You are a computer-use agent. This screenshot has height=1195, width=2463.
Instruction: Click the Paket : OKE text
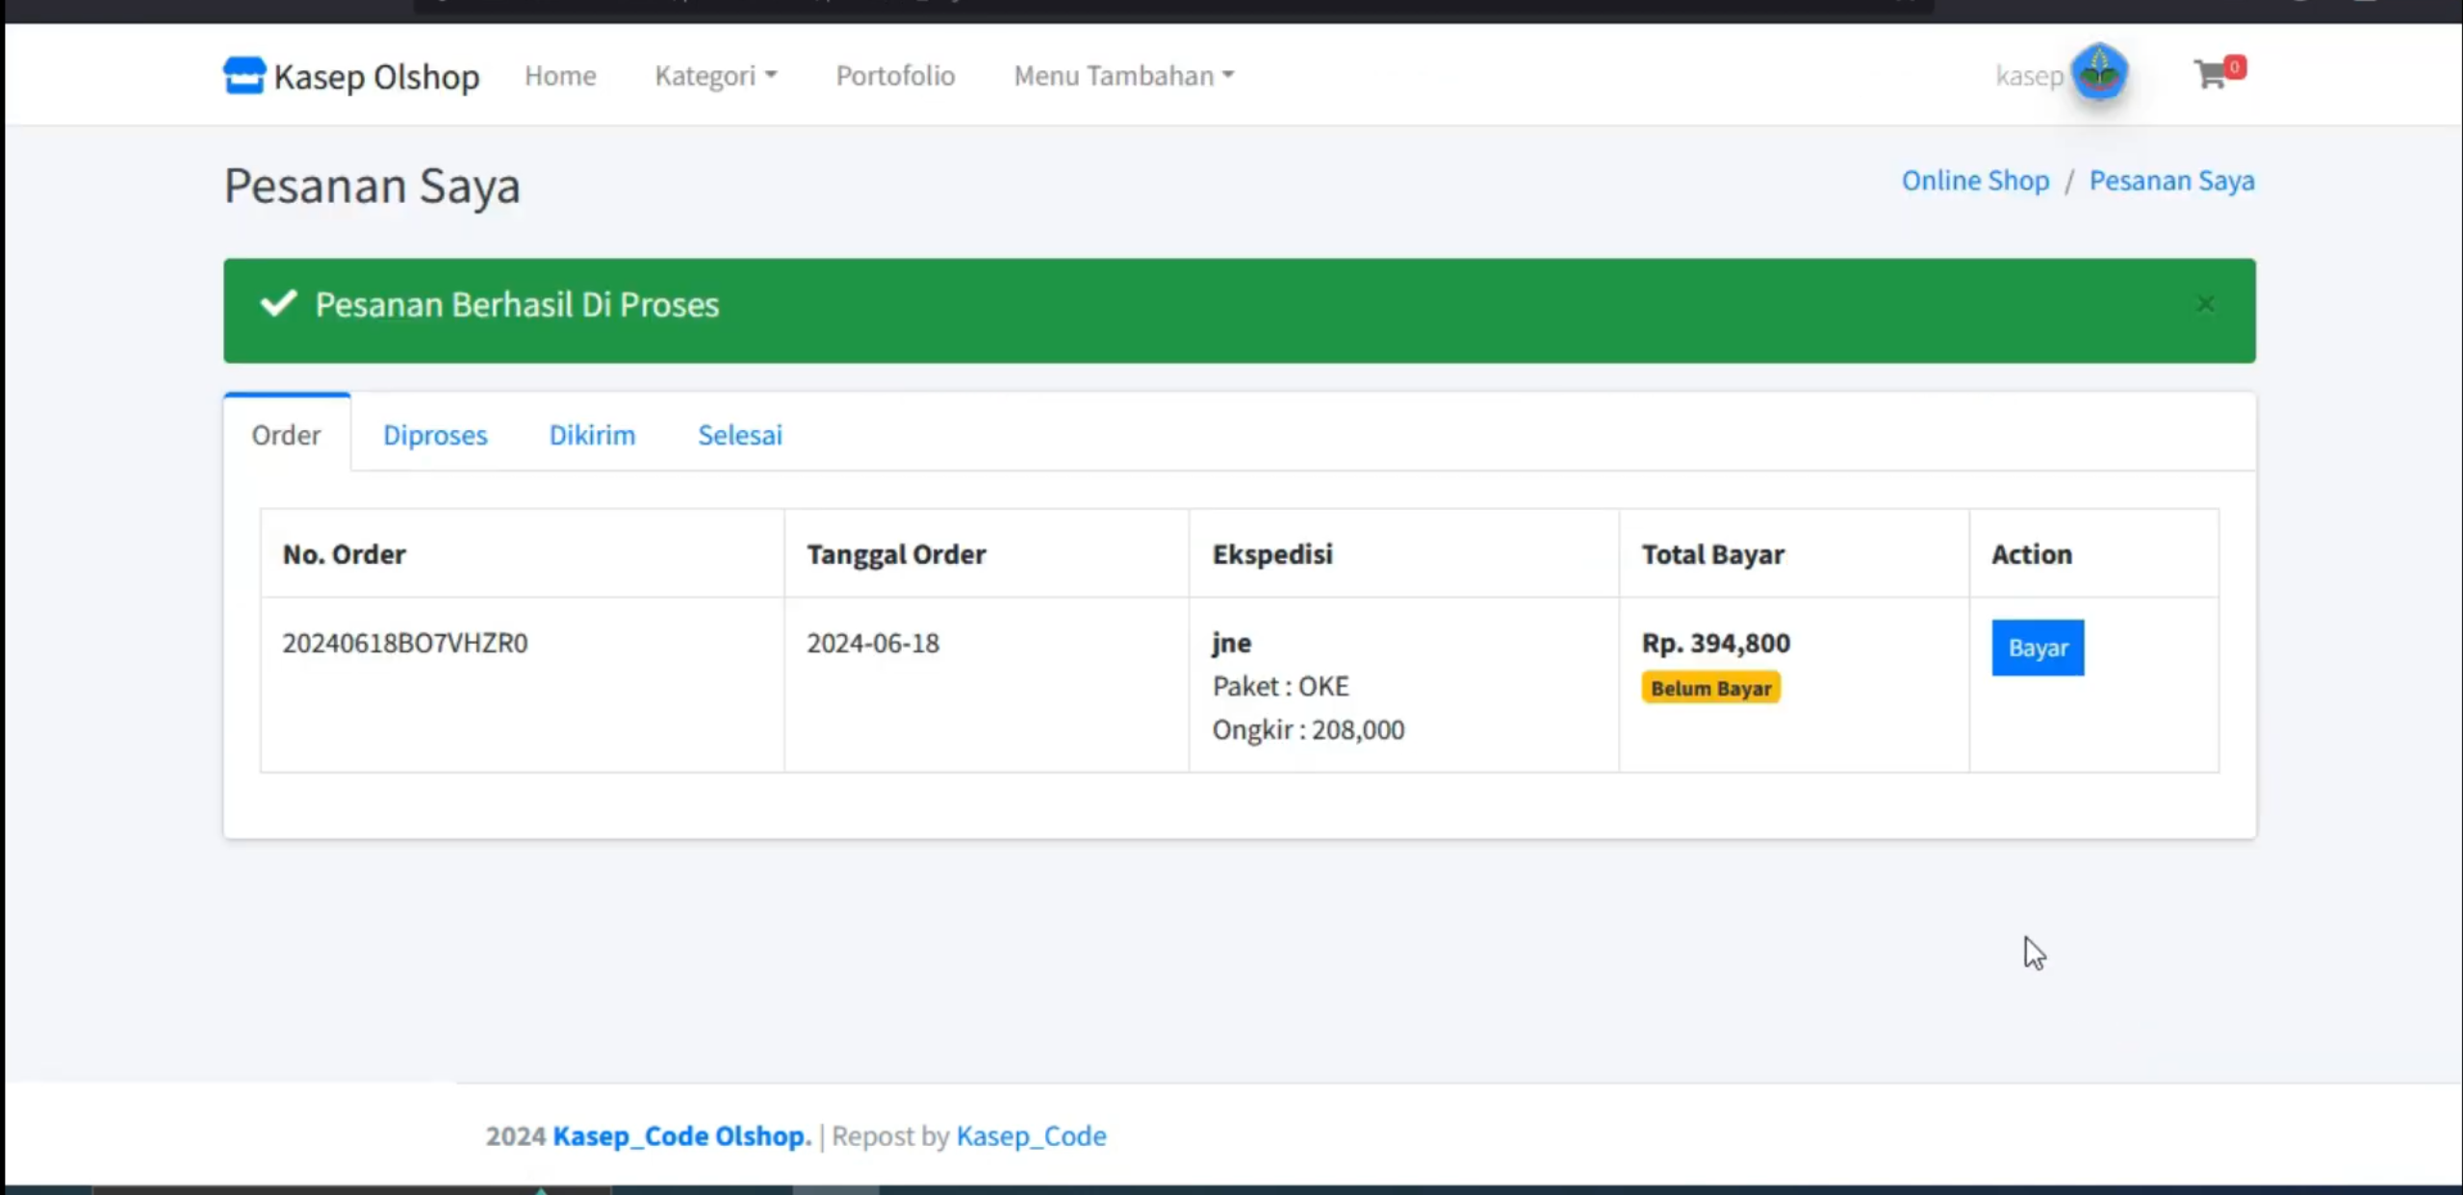tap(1280, 686)
